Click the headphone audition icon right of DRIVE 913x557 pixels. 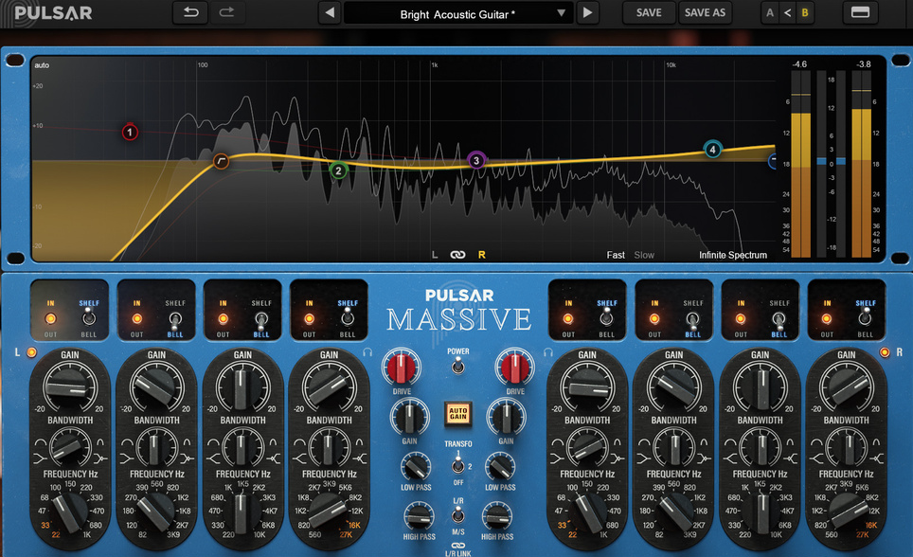[546, 353]
